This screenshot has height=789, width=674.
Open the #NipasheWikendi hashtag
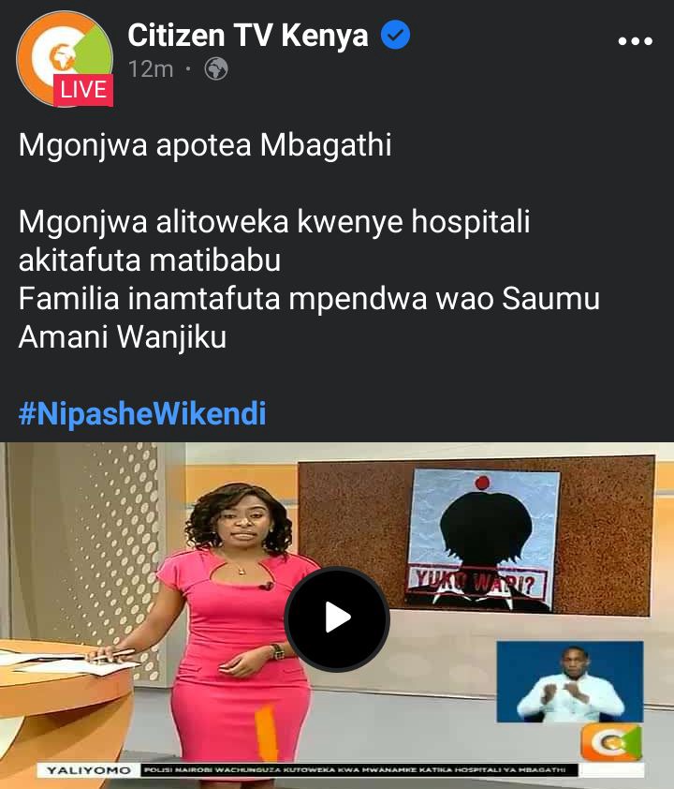coord(142,413)
